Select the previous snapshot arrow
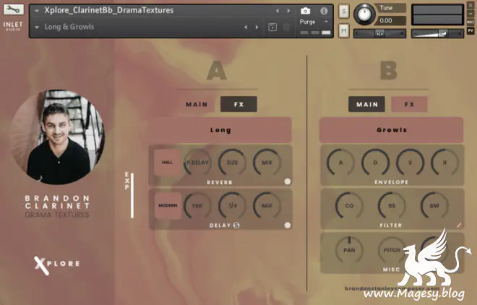Viewport: 477px width, 305px height. [x=246, y=27]
